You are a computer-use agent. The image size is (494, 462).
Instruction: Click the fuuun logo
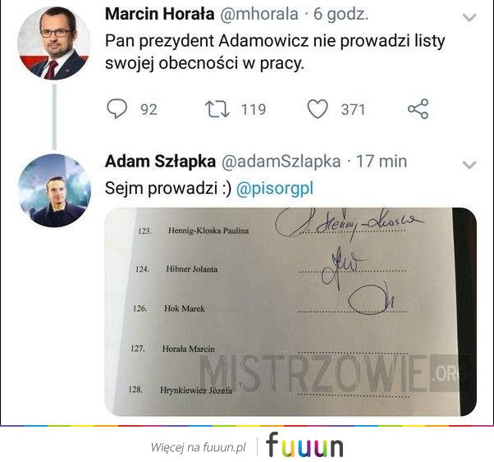(304, 445)
